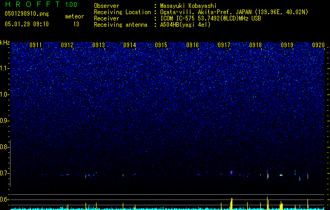
Task: Click the Receiving Location value text
Action: pyautogui.click(x=234, y=12)
